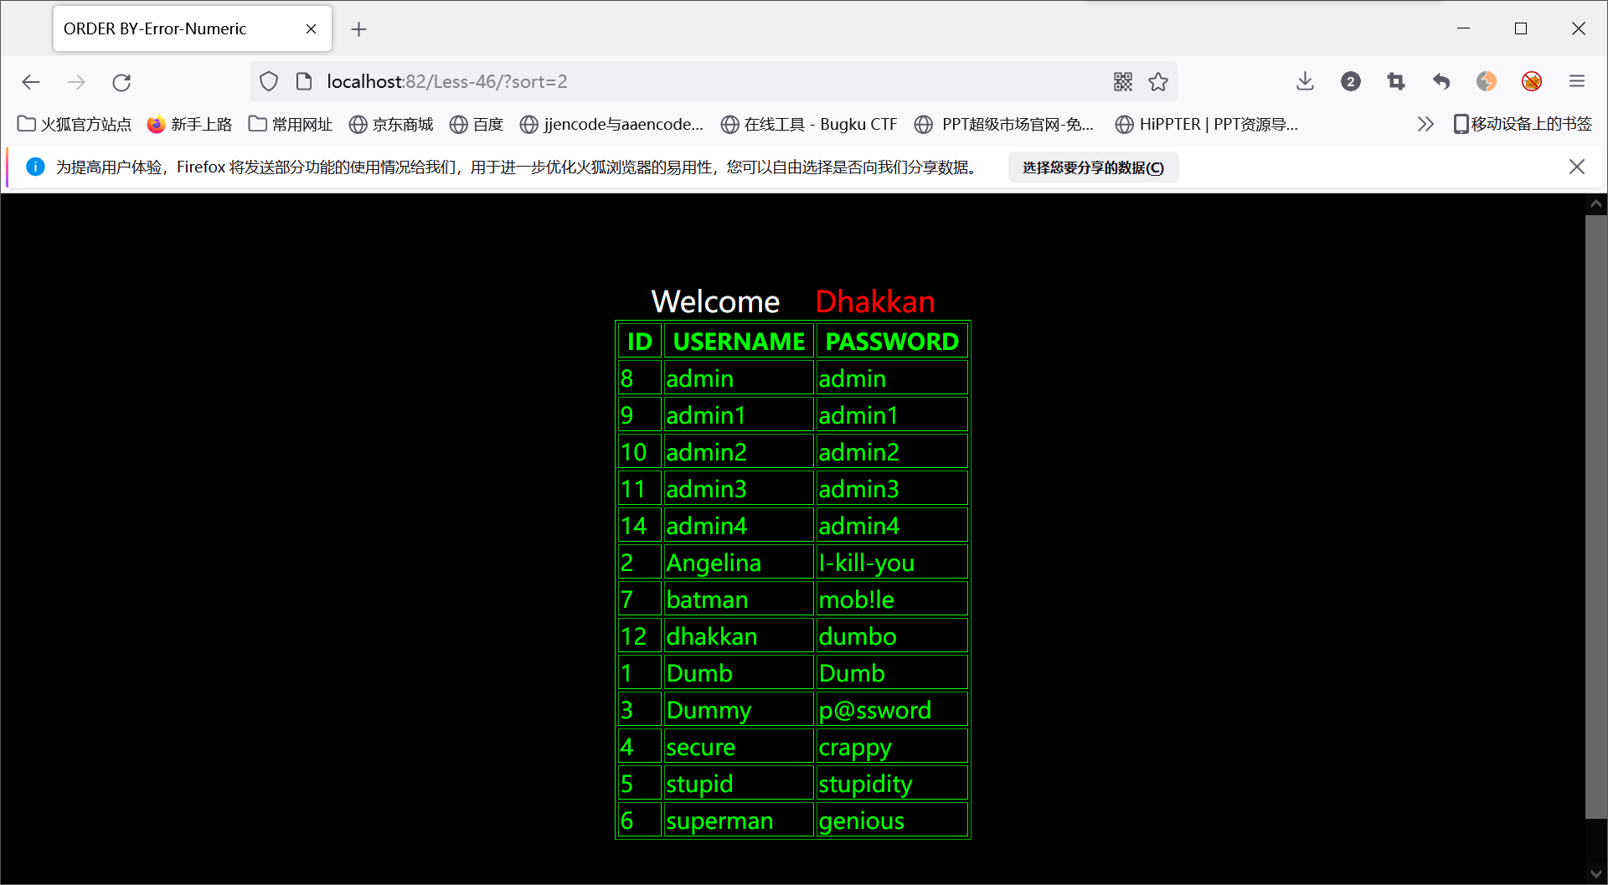1608x885 pixels.
Task: Select the screenshot capture toolbar icon
Action: 1396,81
